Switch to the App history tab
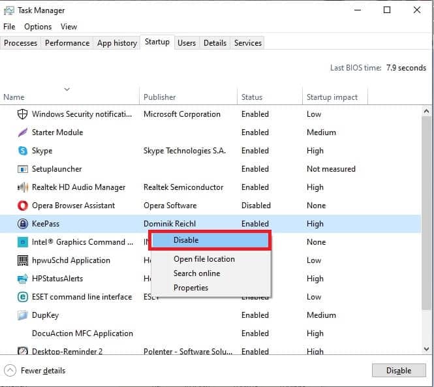The image size is (434, 387). point(117,43)
